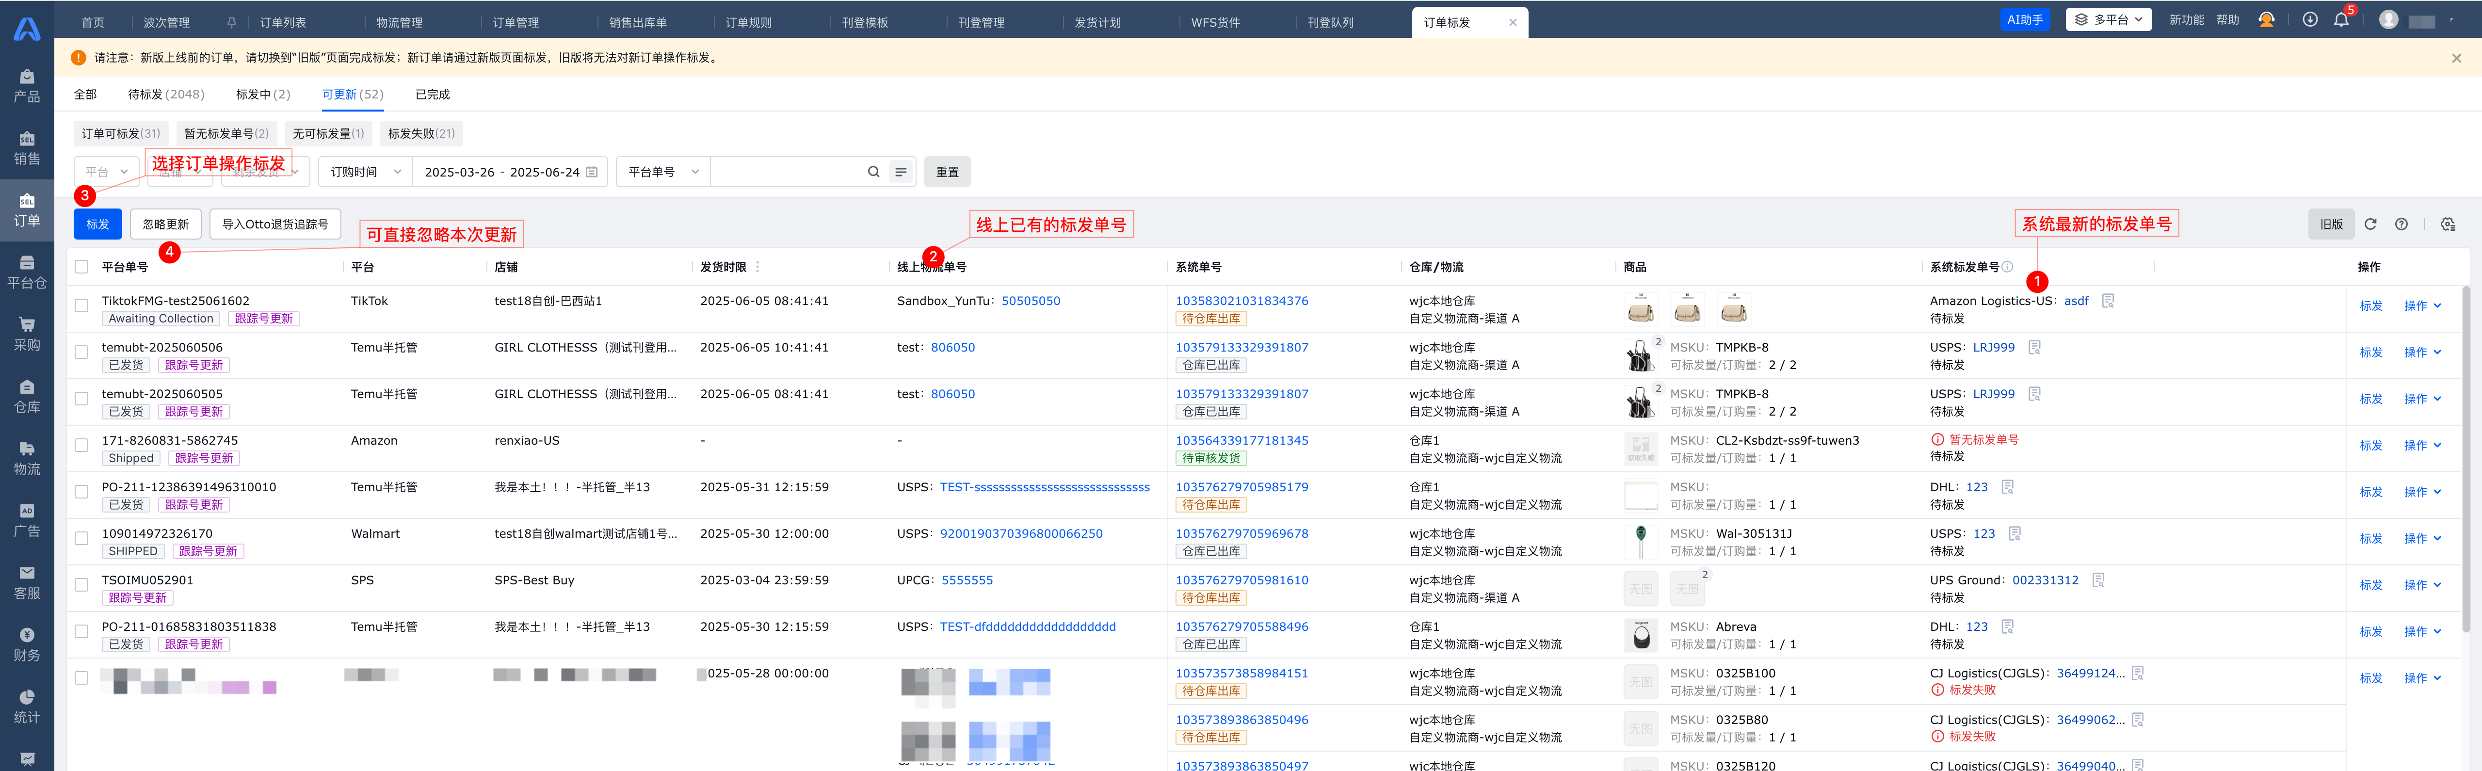
Task: Open the 多平台 dropdown in top bar
Action: pyautogui.click(x=2108, y=20)
